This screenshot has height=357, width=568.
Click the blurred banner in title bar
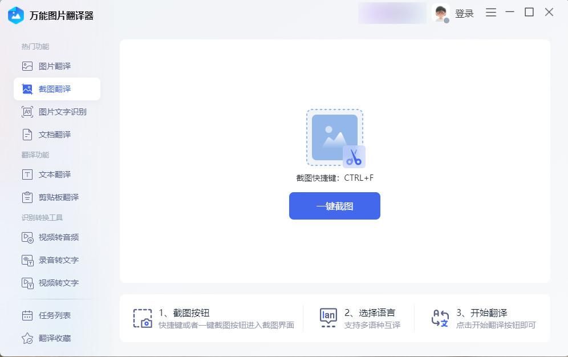click(x=393, y=13)
